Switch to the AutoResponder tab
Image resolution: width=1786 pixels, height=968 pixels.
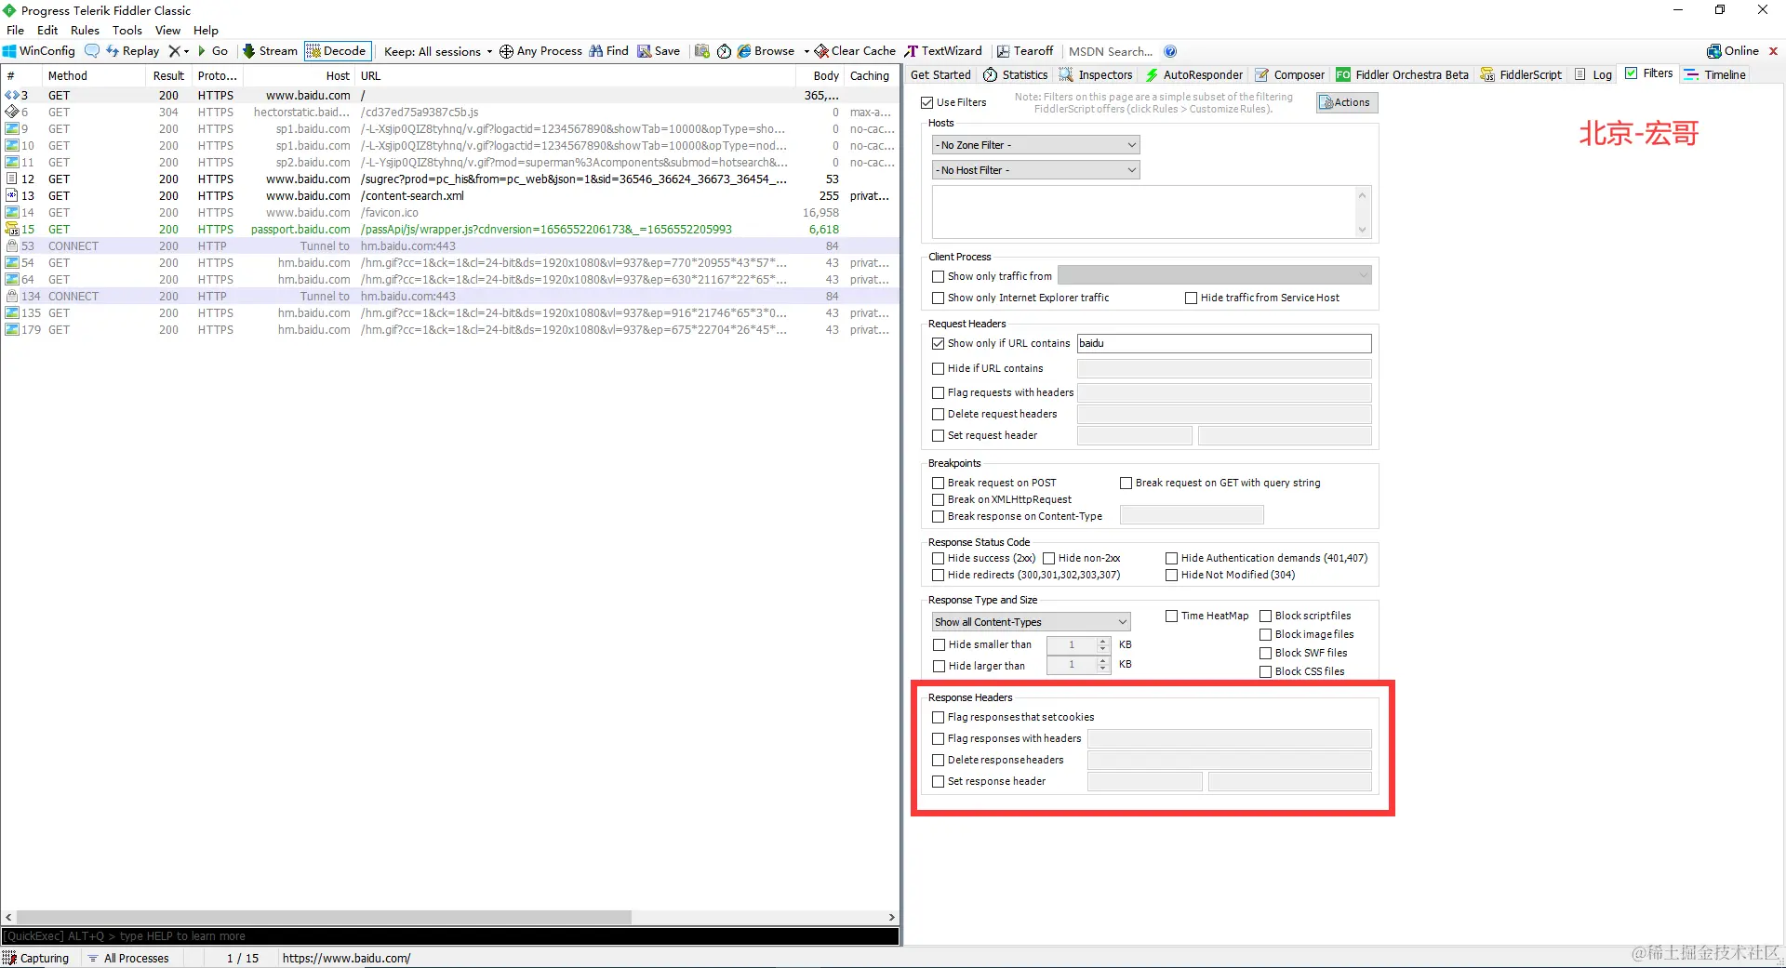[1194, 74]
